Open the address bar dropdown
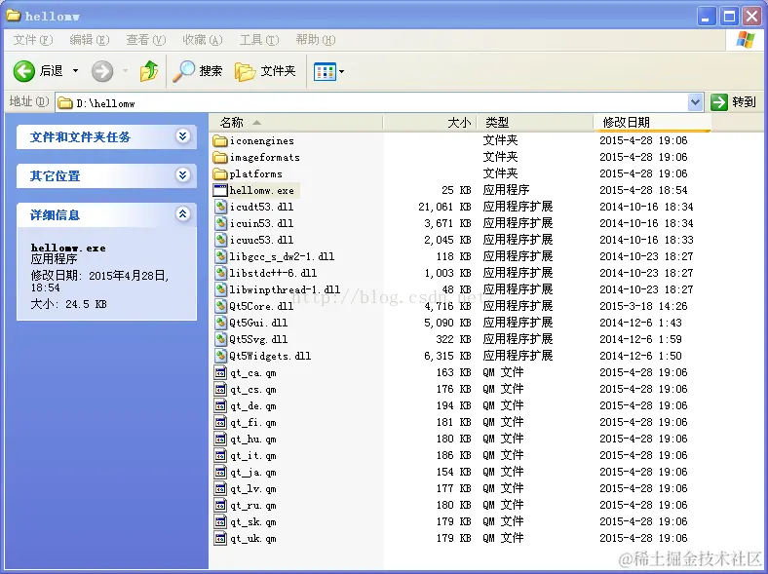 pos(695,102)
